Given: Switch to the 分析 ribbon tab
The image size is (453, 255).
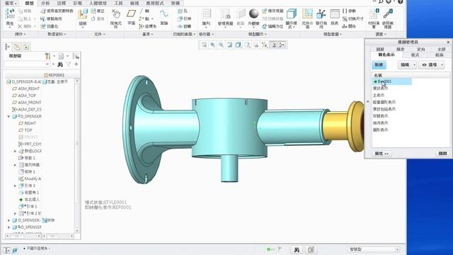Looking at the screenshot, I should [45, 3].
